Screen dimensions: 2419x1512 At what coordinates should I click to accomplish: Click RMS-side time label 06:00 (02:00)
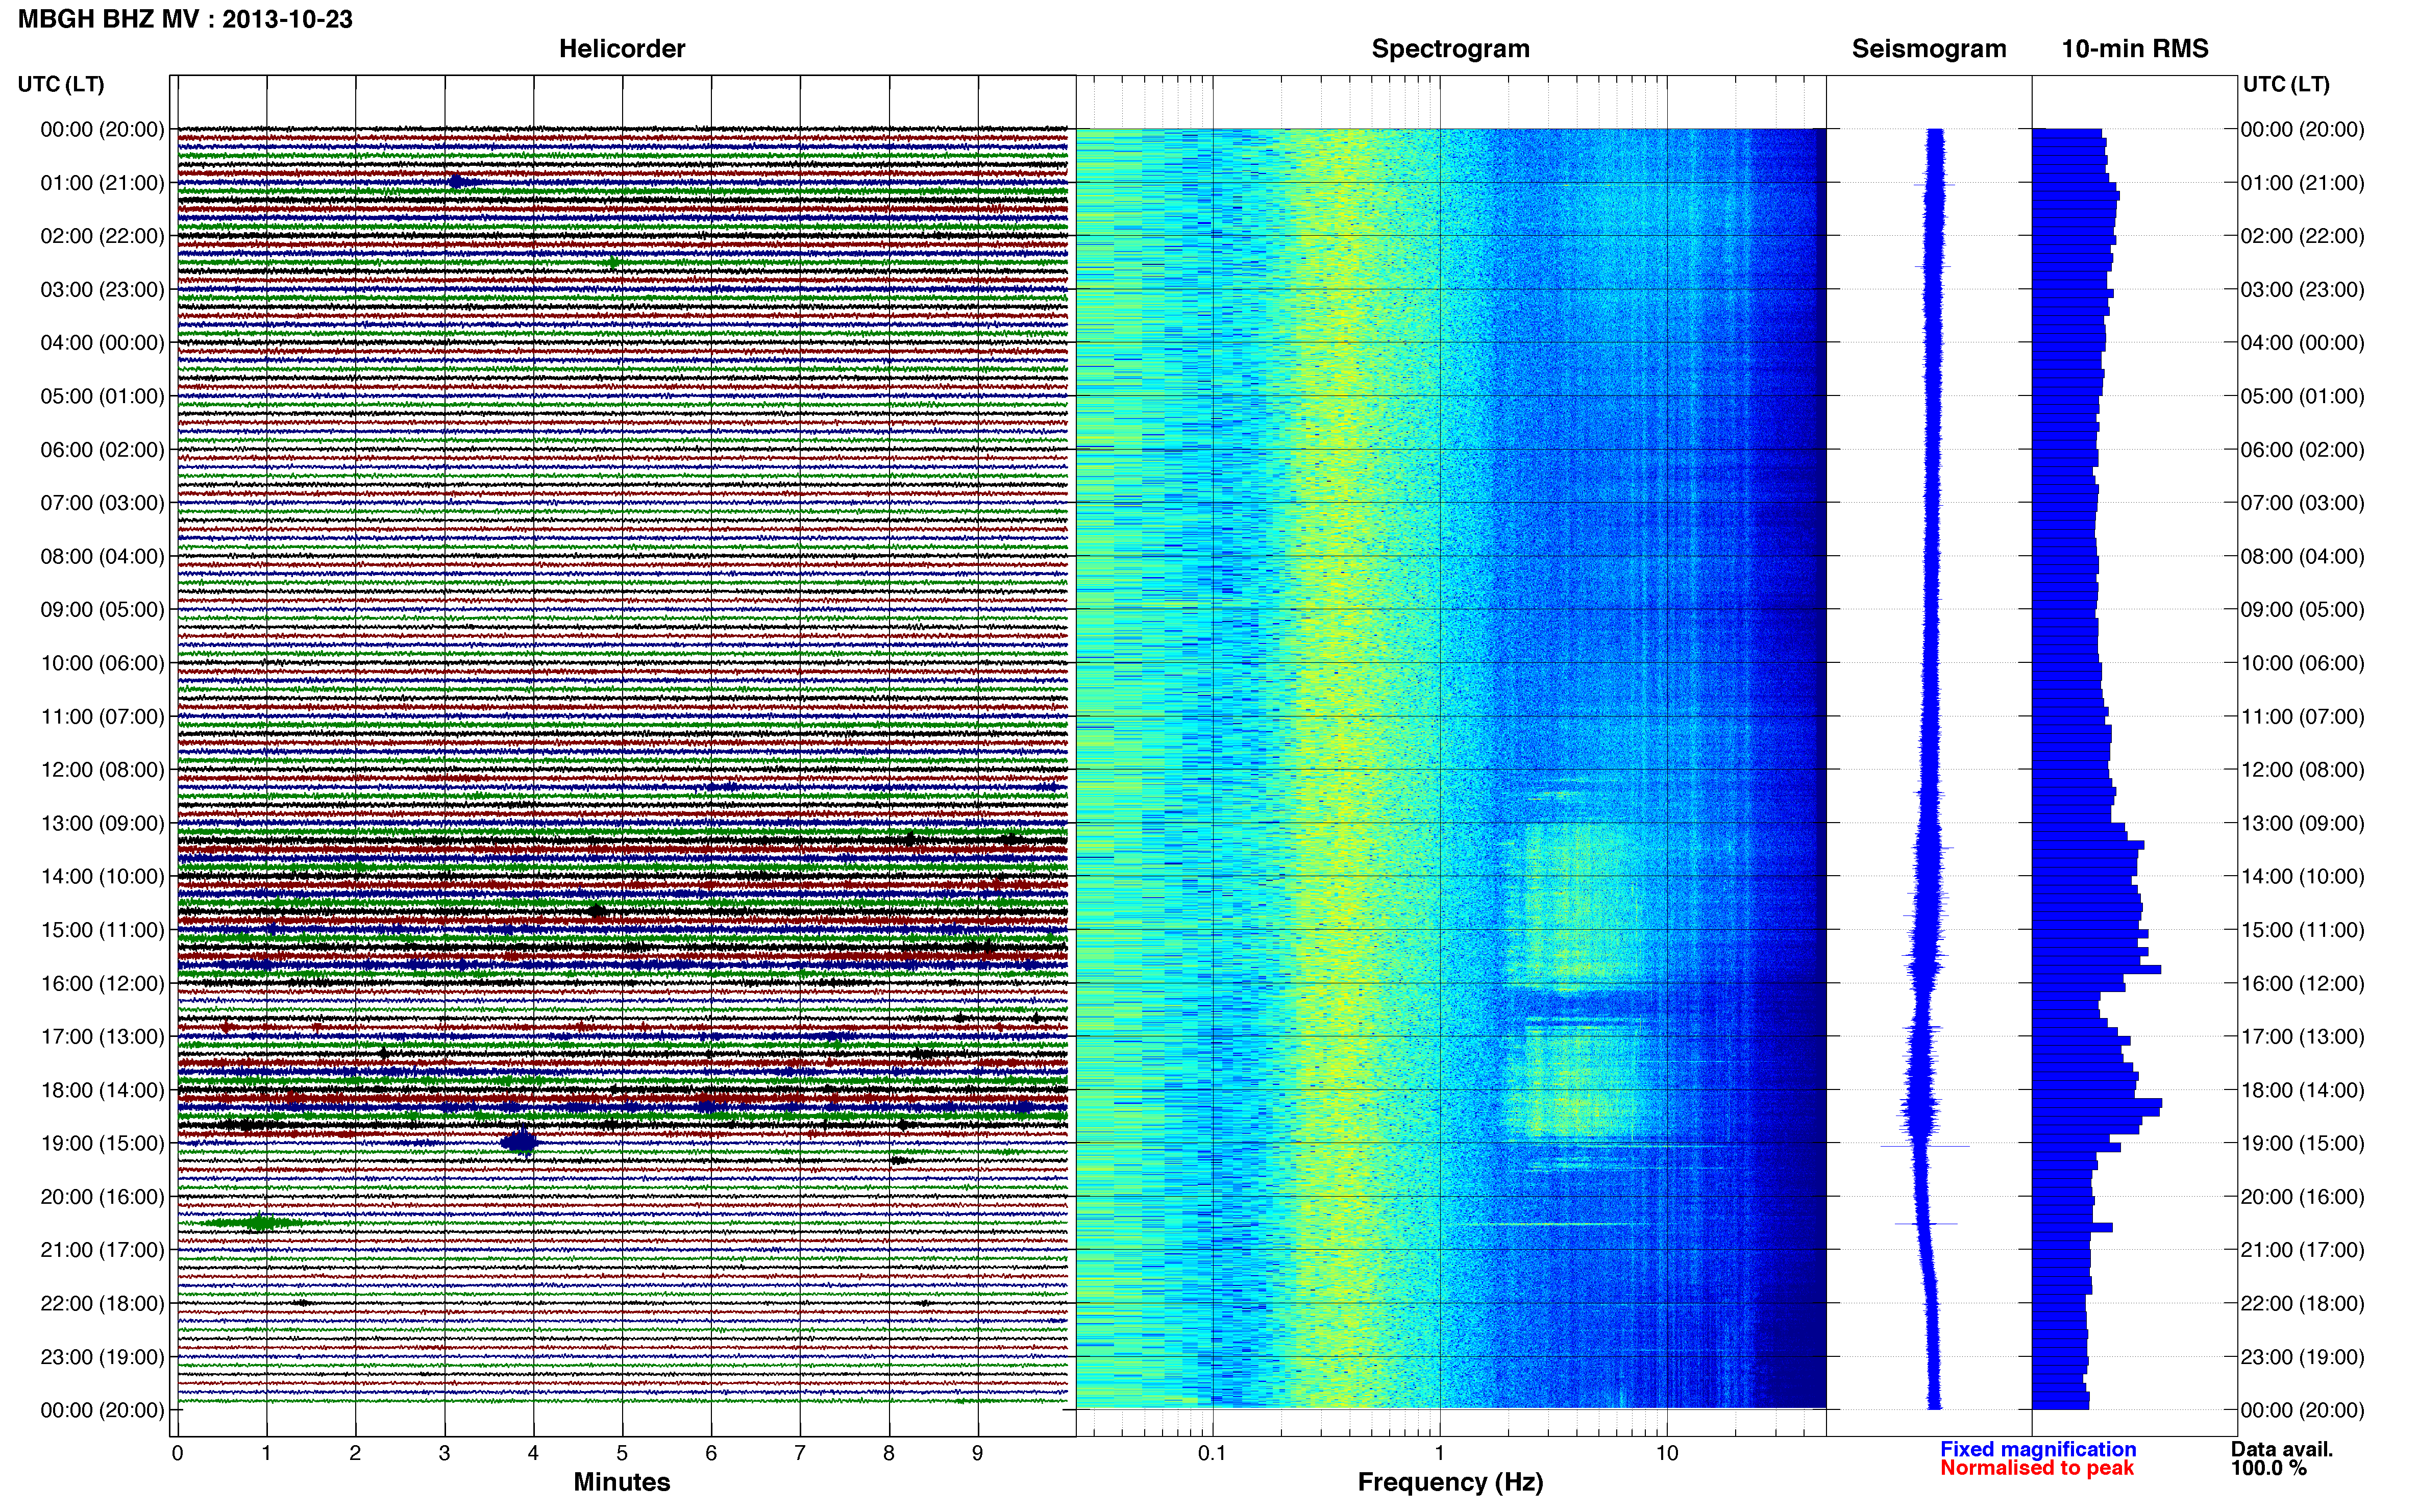coord(2302,450)
